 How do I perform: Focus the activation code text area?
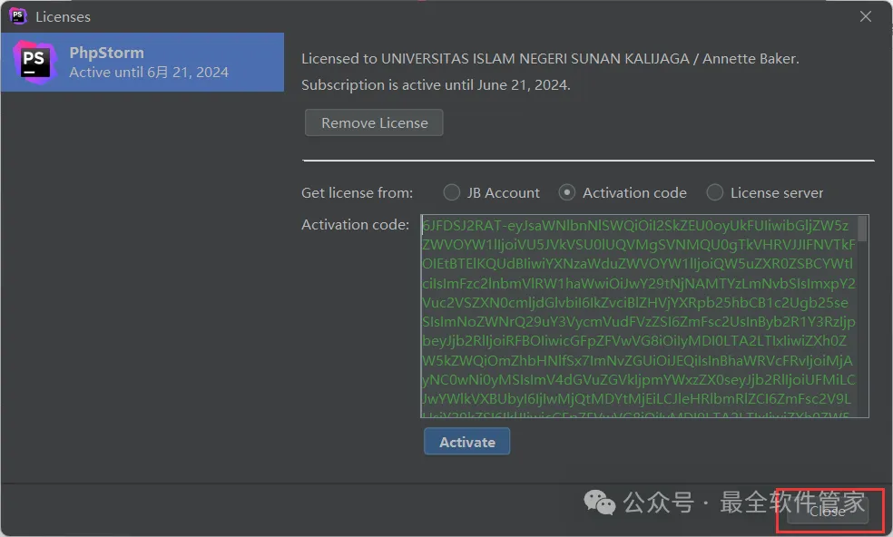pyautogui.click(x=644, y=316)
